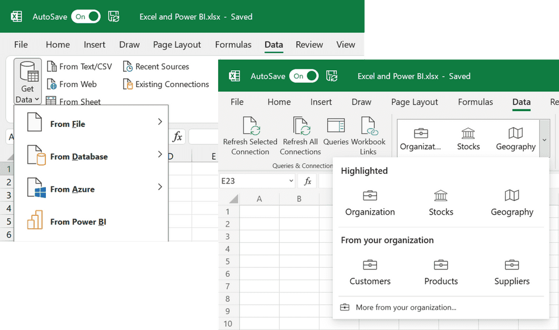The width and height of the screenshot is (559, 330).
Task: Click Refresh All Connections
Action: coord(300,136)
